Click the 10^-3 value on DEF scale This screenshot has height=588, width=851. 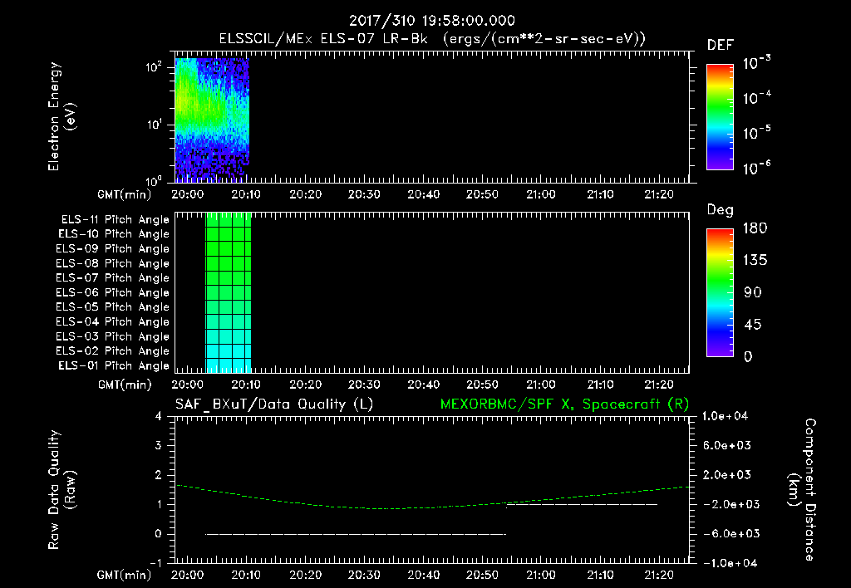(x=756, y=63)
